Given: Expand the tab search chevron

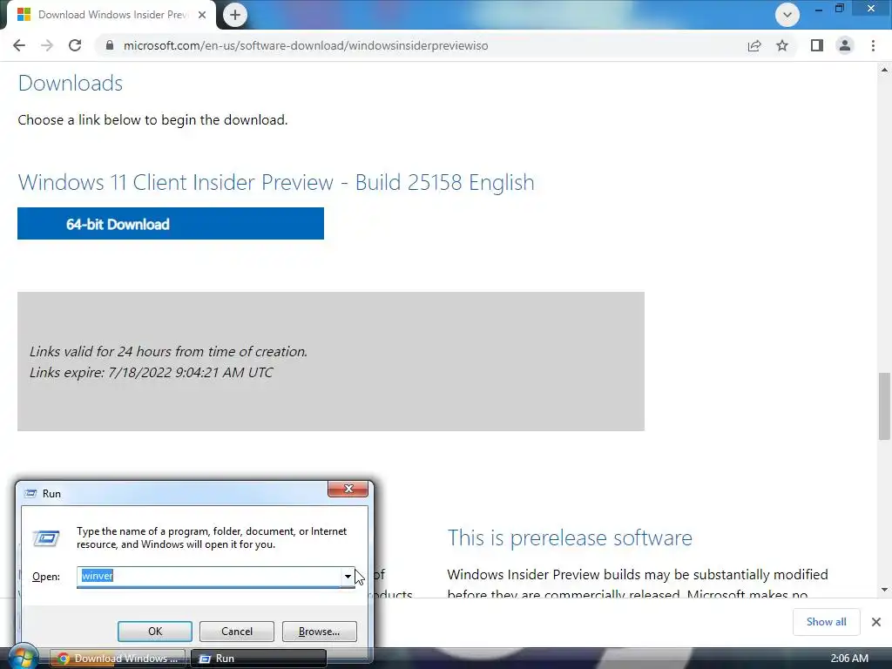Looking at the screenshot, I should click(787, 15).
